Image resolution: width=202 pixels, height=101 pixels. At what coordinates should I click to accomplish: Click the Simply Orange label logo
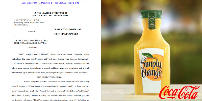151,67
